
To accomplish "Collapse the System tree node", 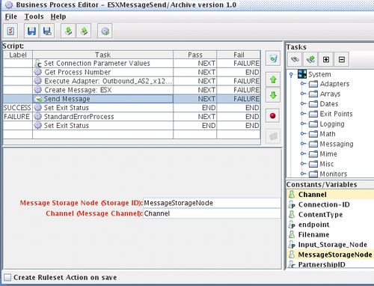I will pyautogui.click(x=291, y=75).
